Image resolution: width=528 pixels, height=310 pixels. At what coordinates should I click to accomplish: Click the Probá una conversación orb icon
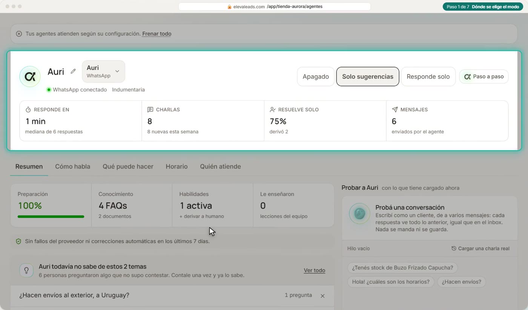[359, 214]
